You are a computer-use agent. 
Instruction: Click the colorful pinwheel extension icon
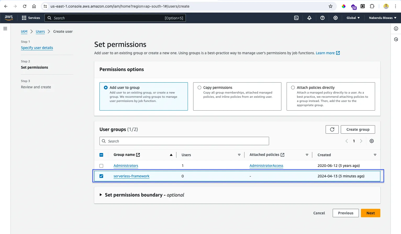pyautogui.click(x=344, y=6)
